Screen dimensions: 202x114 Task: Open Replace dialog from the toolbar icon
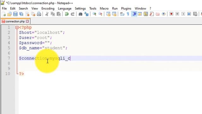[86, 14]
